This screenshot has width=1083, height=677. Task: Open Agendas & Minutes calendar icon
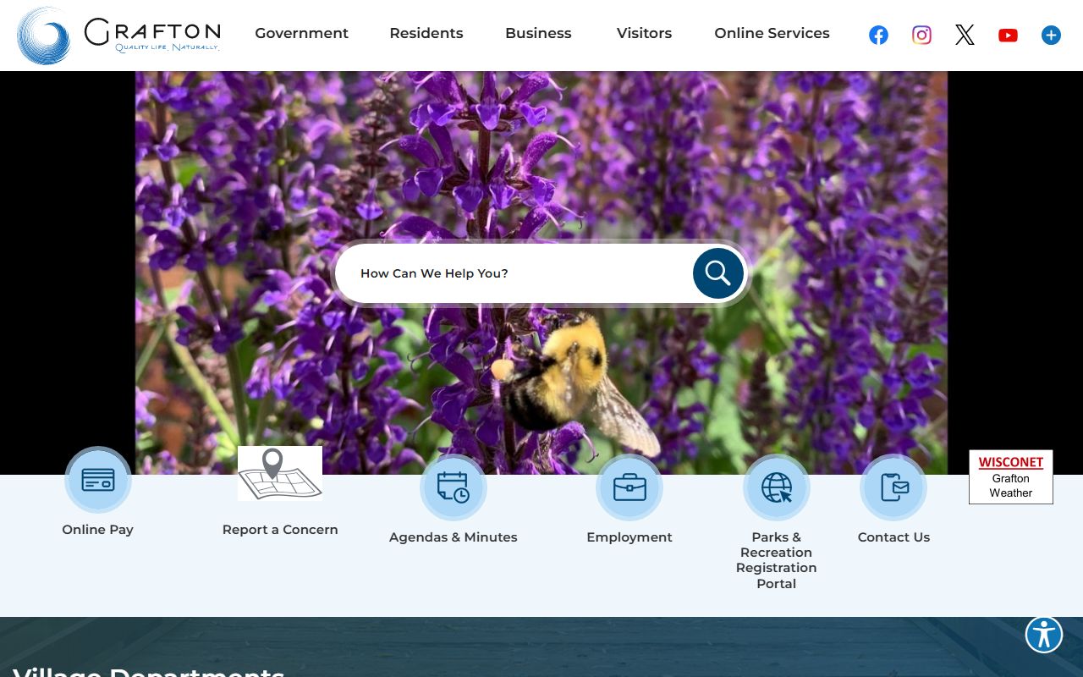453,487
